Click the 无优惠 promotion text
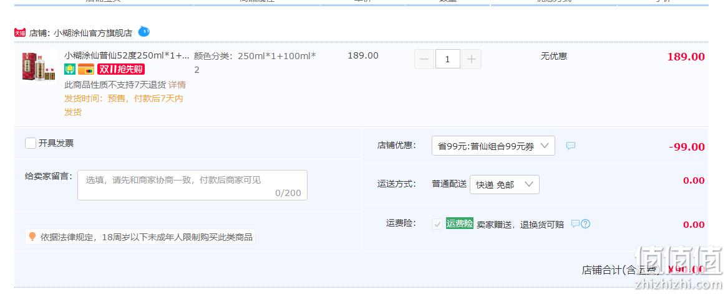This screenshot has height=295, width=728. [553, 57]
